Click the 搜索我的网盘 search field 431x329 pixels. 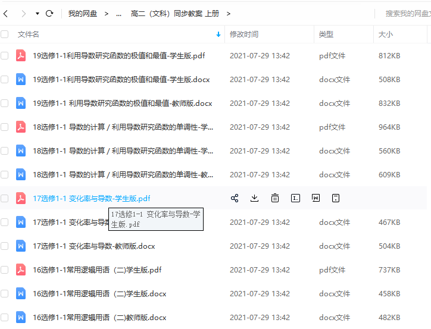click(x=407, y=13)
